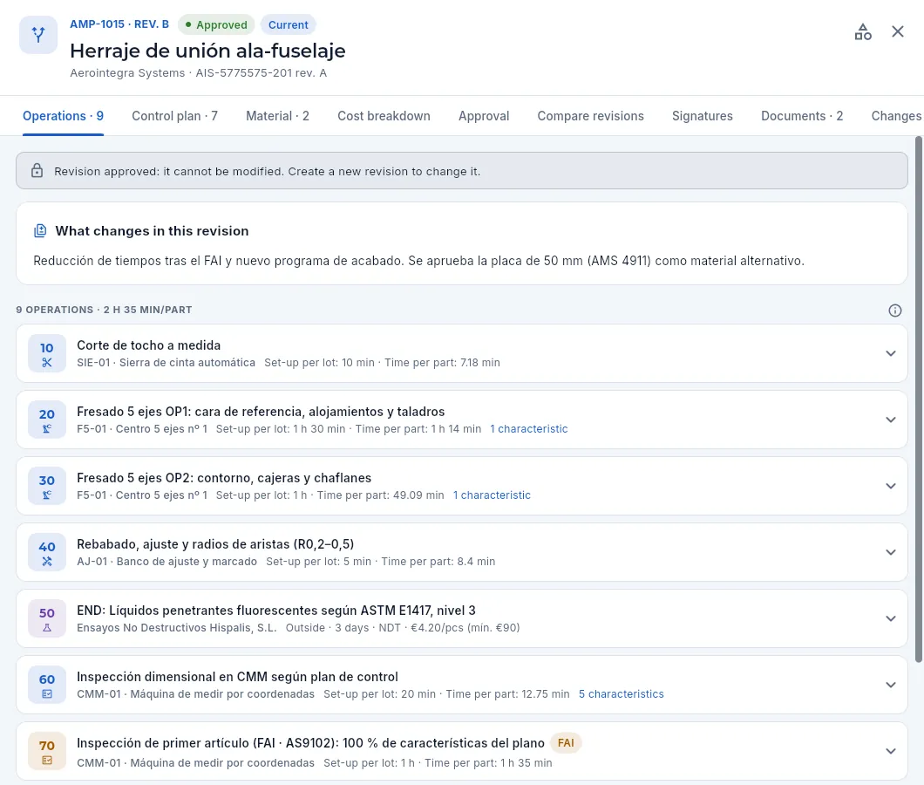Click the lock icon in approved banner
The height and width of the screenshot is (785, 924).
(x=37, y=171)
